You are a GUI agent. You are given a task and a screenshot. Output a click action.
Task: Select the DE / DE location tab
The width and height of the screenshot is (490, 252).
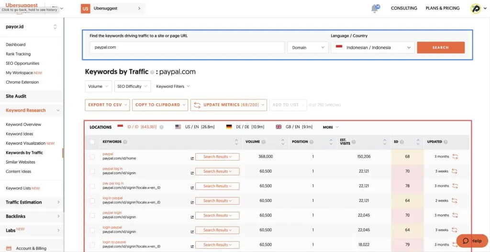click(x=245, y=127)
